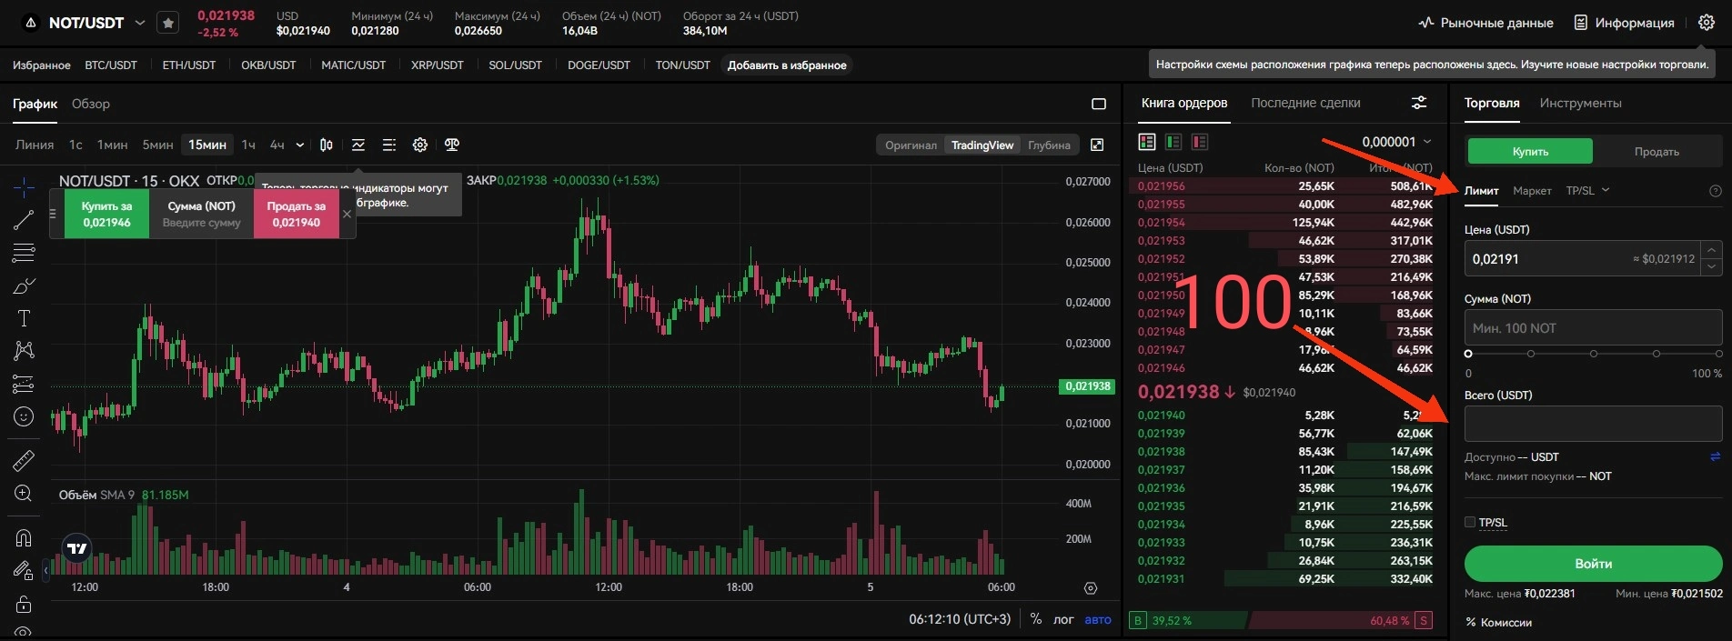Viewport: 1732px width, 641px height.
Task: Click the compare scales icon
Action: click(x=452, y=145)
